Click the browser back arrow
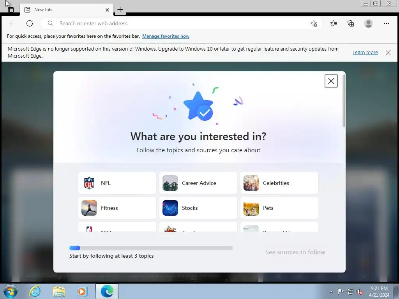Image resolution: width=399 pixels, height=299 pixels. pos(12,23)
